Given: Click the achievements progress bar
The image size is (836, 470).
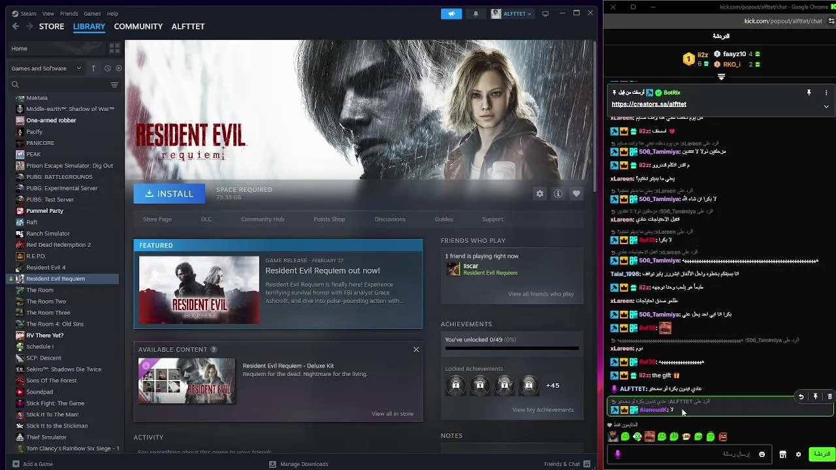Looking at the screenshot, I should click(512, 349).
